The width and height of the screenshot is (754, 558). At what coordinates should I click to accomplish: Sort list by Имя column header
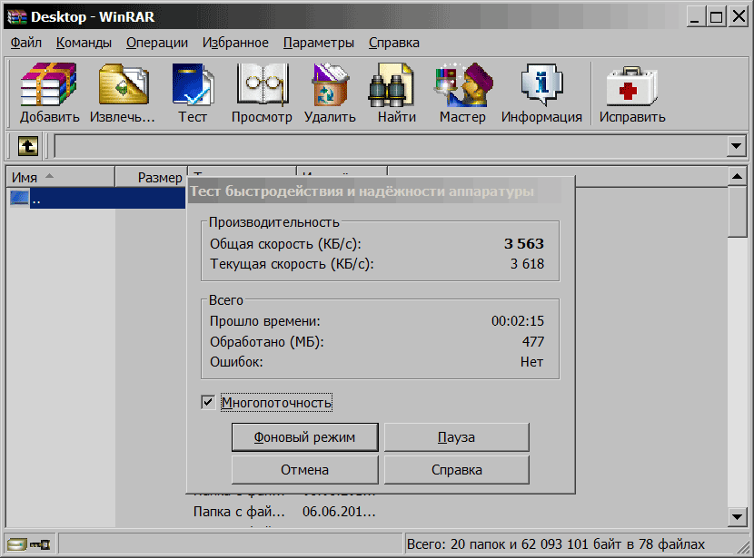60,177
